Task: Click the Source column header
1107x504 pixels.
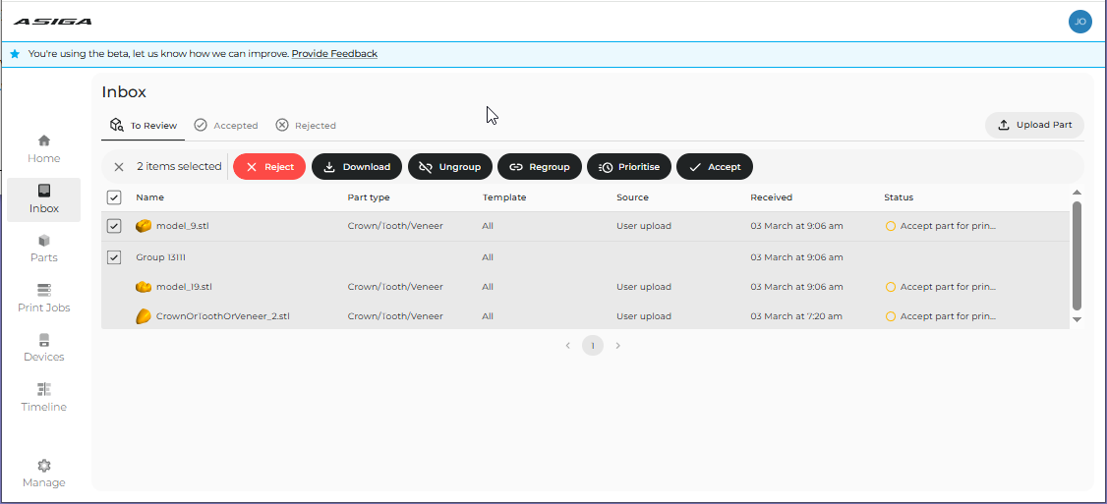Action: point(632,196)
